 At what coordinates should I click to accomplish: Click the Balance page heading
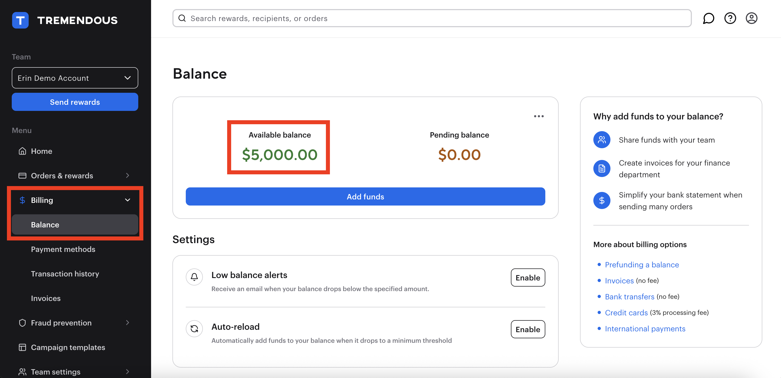pyautogui.click(x=199, y=74)
